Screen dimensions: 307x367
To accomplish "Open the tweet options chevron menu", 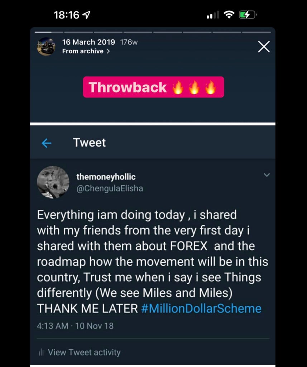I will click(x=267, y=175).
